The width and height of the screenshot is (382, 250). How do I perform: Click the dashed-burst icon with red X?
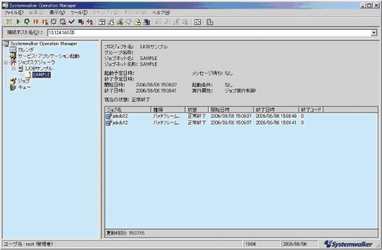62,22
